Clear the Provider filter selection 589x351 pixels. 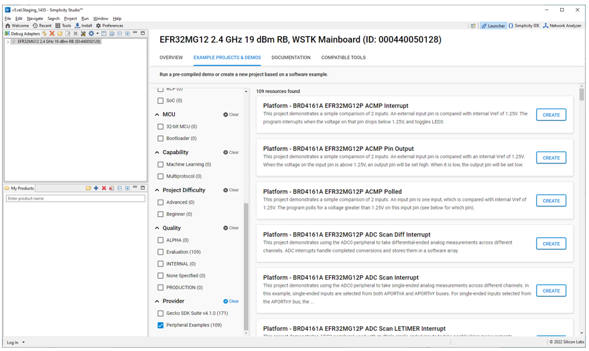click(x=231, y=301)
